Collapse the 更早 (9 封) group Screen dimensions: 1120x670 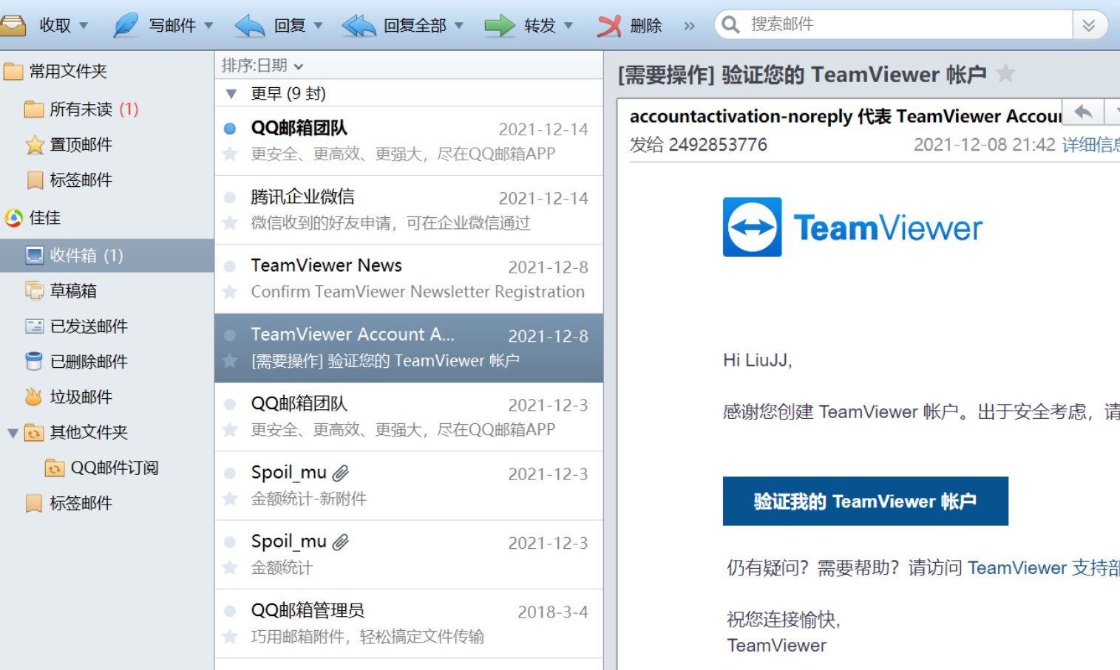click(x=231, y=94)
